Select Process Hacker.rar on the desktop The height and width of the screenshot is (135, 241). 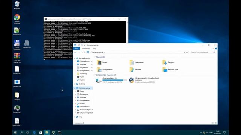[17, 58]
